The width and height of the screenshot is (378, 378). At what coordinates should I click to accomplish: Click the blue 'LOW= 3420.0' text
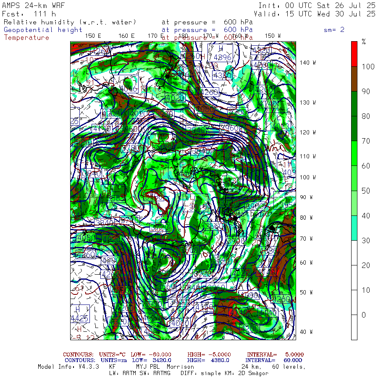point(152,360)
